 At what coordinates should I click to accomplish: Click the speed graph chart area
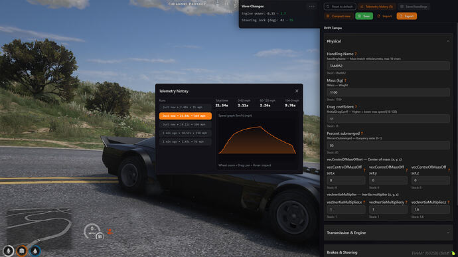click(258, 140)
